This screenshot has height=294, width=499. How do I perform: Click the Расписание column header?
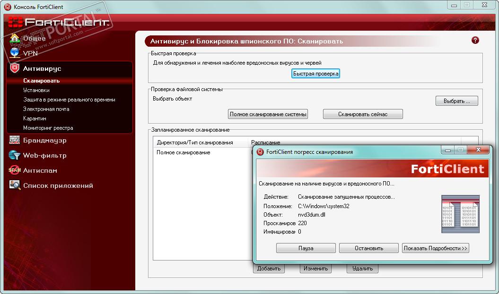pyautogui.click(x=355, y=142)
